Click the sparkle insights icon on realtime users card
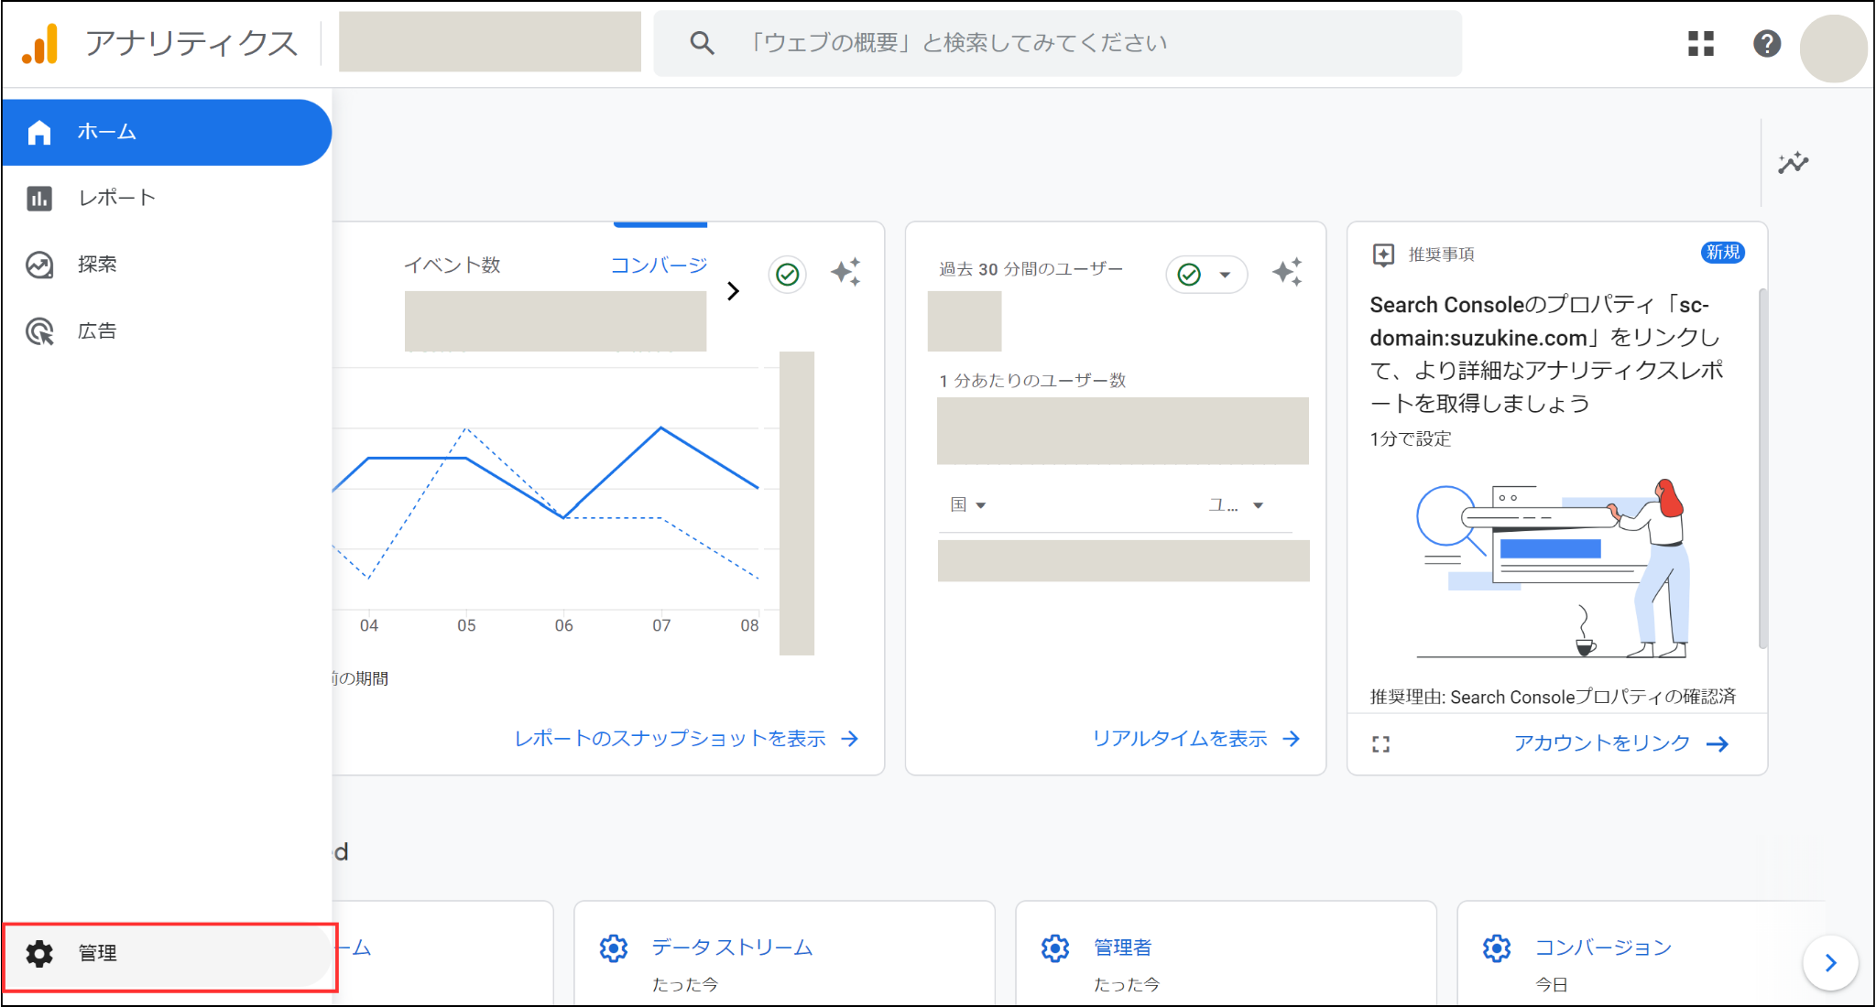 1287,272
